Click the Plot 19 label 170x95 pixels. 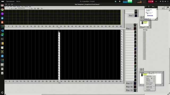coord(129,90)
